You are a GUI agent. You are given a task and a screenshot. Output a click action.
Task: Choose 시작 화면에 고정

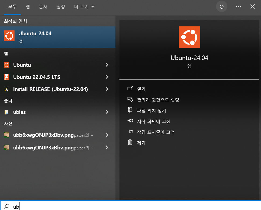pyautogui.click(x=153, y=121)
